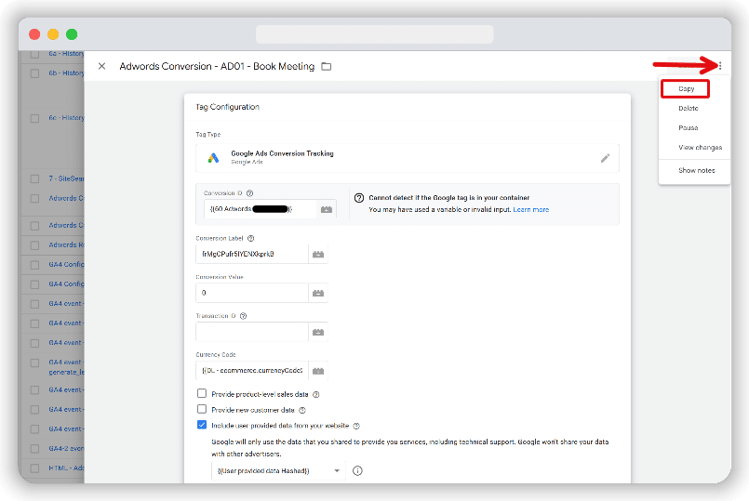Open variable picker for Conversion Label
The image size is (749, 501).
tap(318, 255)
